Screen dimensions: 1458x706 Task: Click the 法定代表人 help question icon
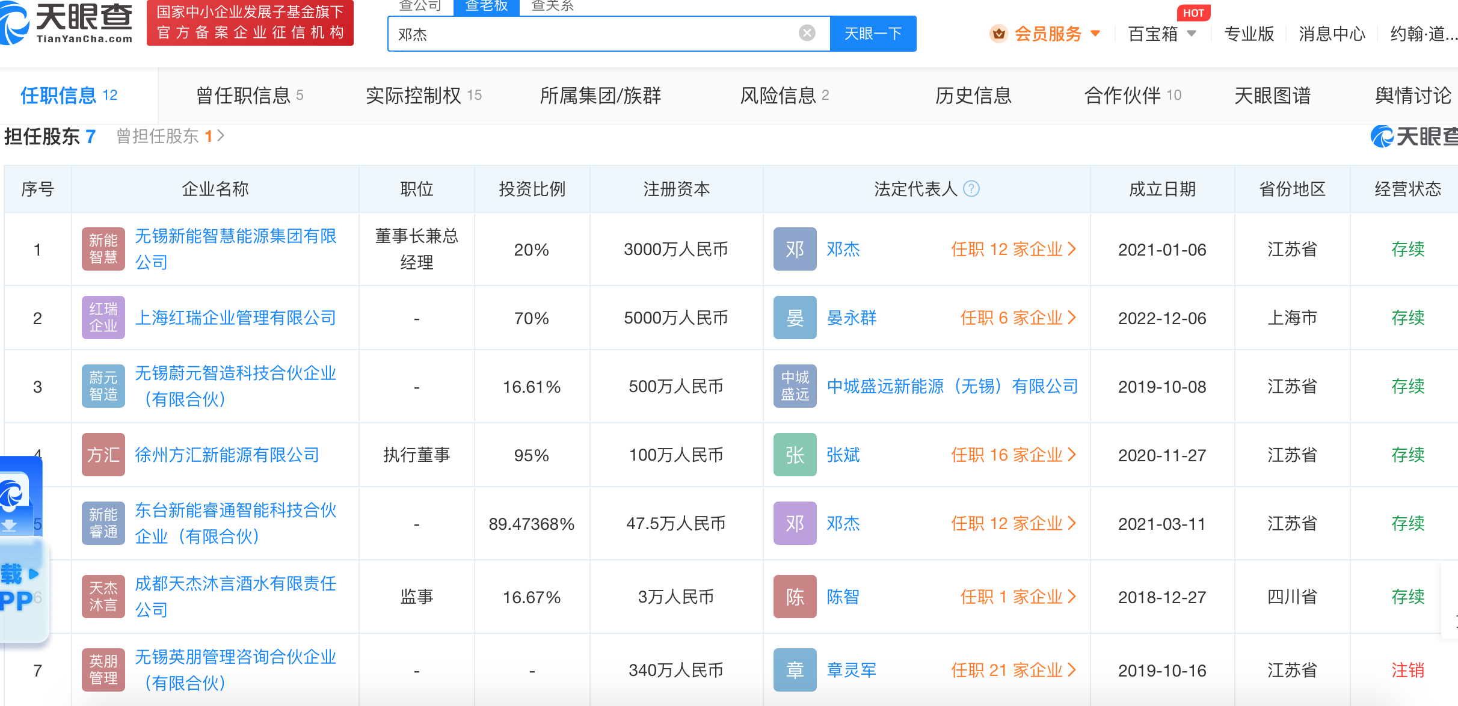971,189
